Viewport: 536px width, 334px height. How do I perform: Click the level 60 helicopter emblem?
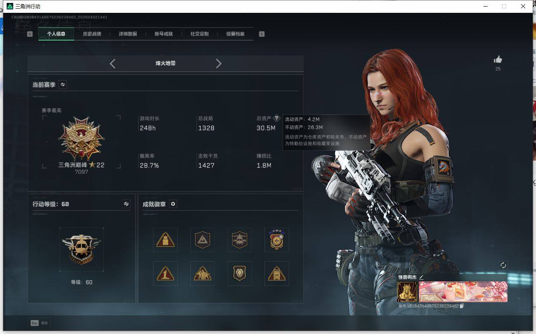(81, 249)
